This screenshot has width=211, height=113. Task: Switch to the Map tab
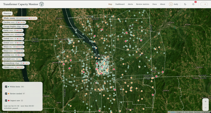tap(110, 4)
